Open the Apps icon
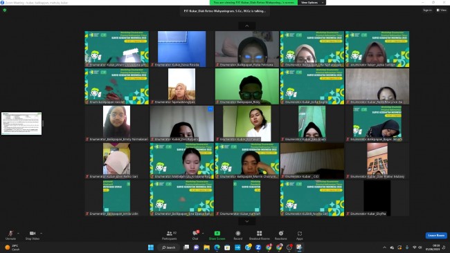 (x=300, y=234)
